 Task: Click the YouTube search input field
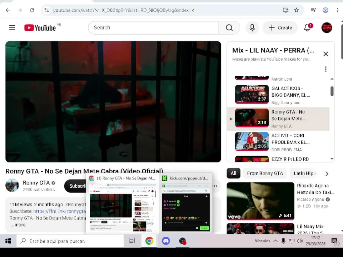pyautogui.click(x=153, y=28)
